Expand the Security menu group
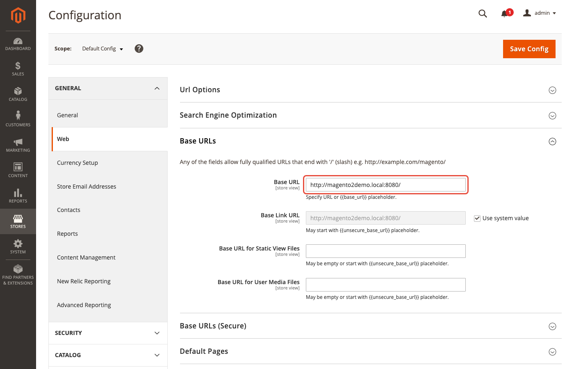 pos(108,333)
